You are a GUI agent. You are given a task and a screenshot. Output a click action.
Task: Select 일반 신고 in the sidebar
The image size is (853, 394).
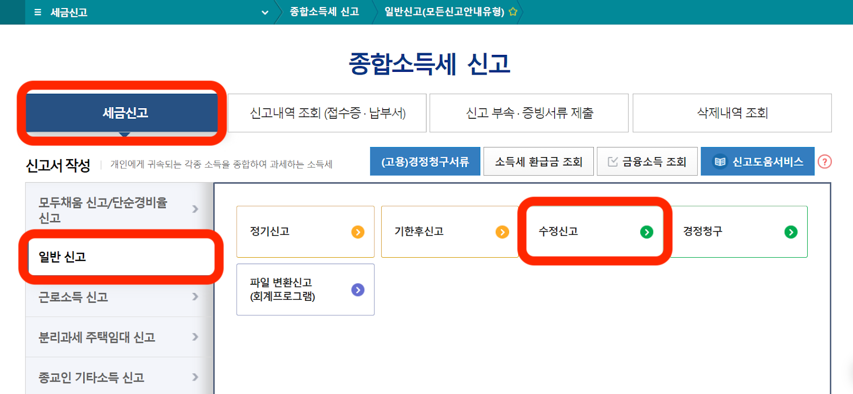pos(122,257)
